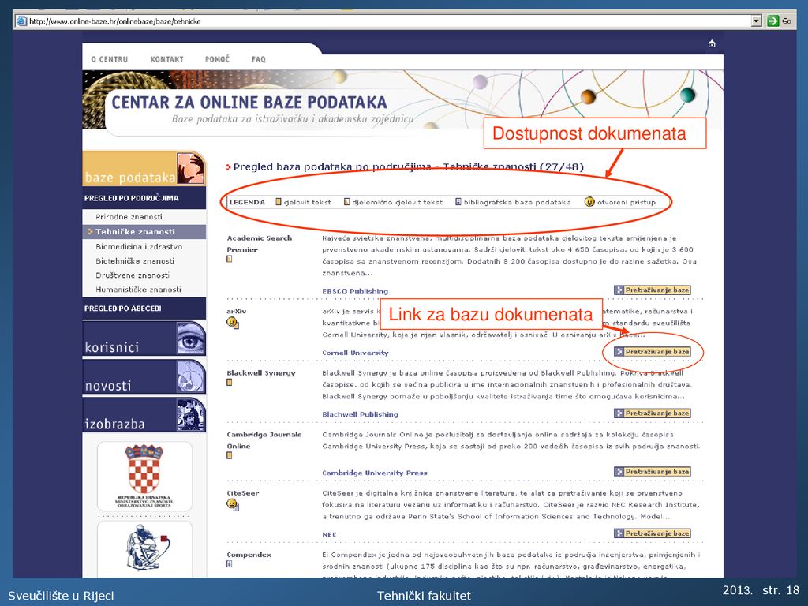
Task: Click the 'str. 18' slide page number
Action: pos(780,590)
